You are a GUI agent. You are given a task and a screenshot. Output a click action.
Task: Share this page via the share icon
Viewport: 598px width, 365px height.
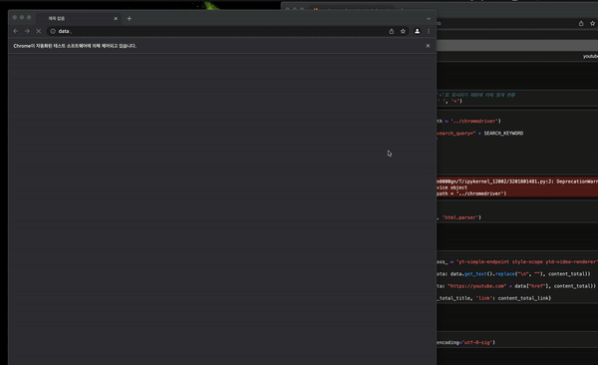tap(392, 31)
